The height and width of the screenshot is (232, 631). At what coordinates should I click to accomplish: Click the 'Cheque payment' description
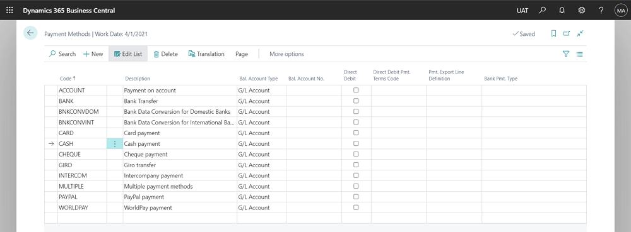tap(146, 154)
